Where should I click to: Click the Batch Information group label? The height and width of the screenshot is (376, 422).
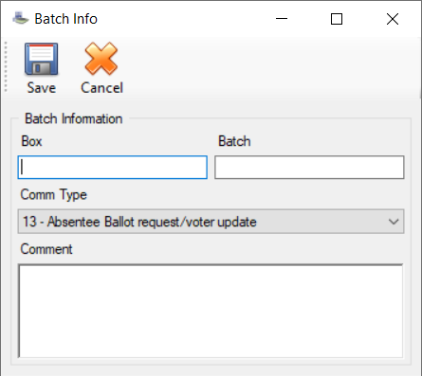tap(74, 118)
